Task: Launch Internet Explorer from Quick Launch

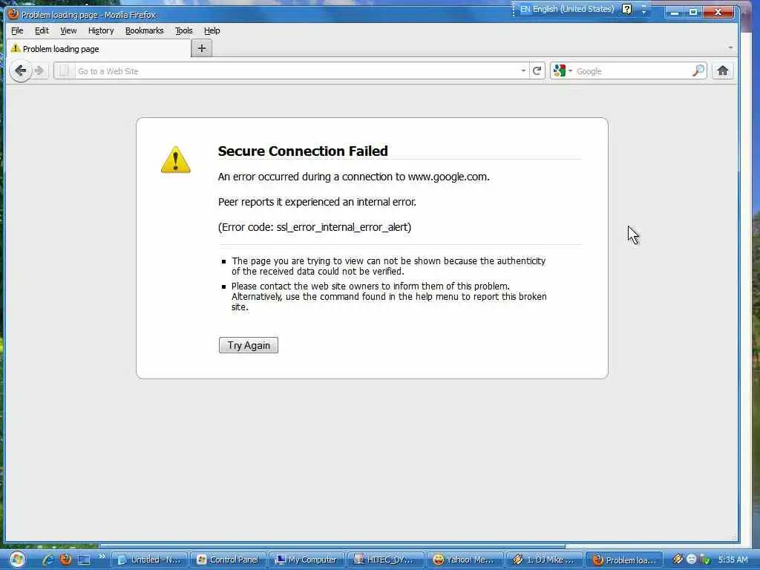Action: (48, 560)
